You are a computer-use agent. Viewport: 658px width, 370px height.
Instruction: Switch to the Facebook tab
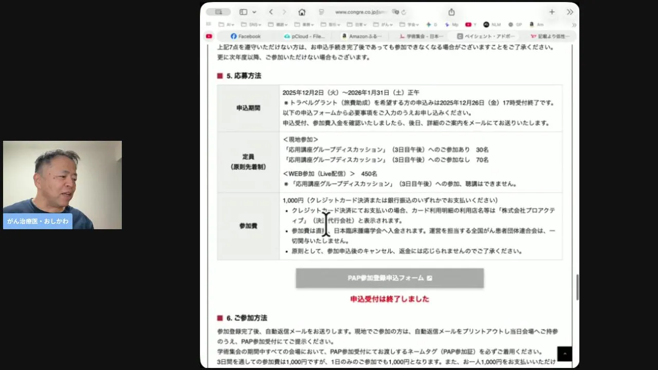245,36
